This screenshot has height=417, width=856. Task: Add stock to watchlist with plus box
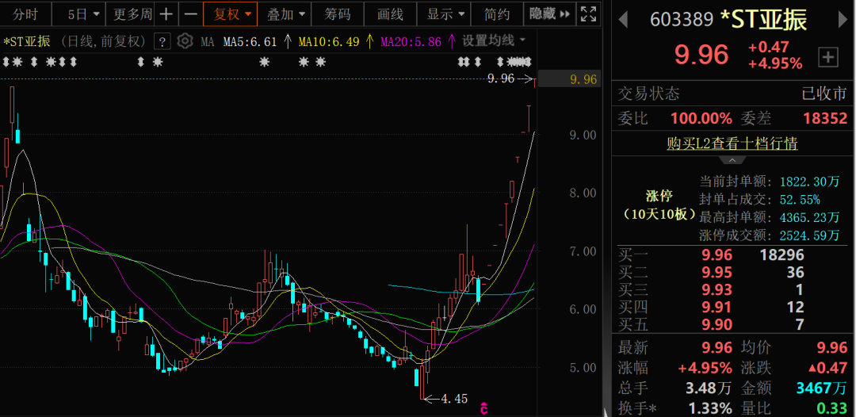point(827,56)
